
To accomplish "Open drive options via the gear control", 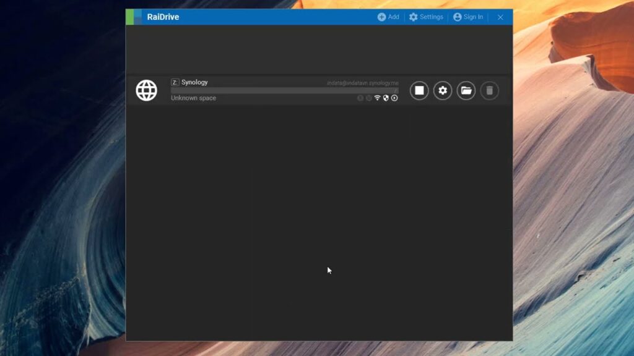I will pos(442,90).
